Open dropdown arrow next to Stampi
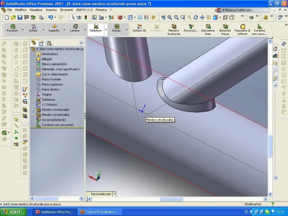This screenshot has height=216, width=288. coord(126,30)
